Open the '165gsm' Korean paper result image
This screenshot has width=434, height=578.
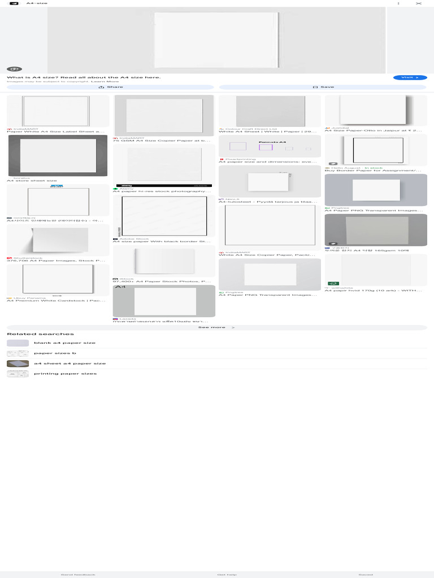coord(376,230)
